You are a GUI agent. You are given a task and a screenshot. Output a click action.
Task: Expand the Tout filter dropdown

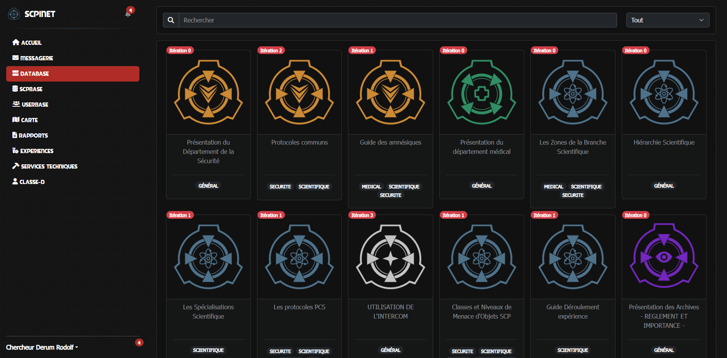668,20
